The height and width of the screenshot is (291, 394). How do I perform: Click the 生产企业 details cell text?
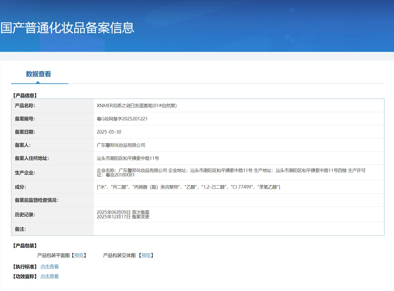tap(231, 172)
